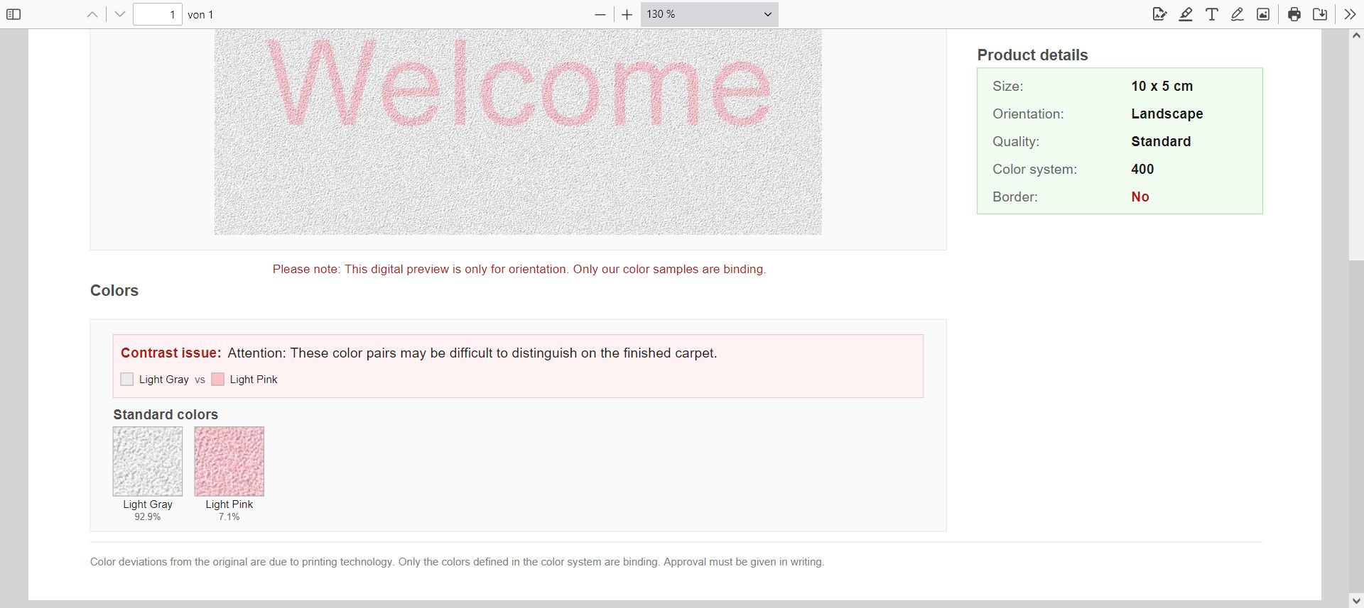Click the page number input field

(x=157, y=14)
